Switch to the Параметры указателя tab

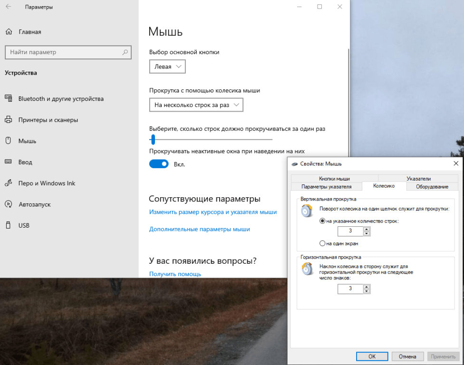click(327, 187)
